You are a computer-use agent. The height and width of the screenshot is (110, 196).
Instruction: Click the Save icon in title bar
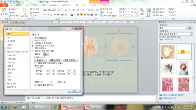[5, 2]
